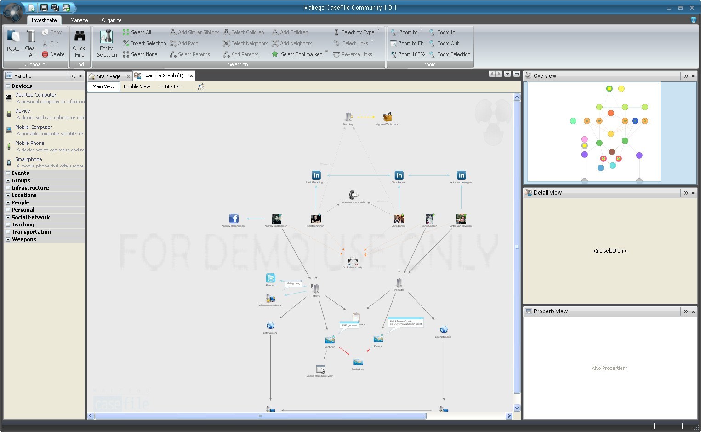Select the South Africa location entity
Image resolution: width=701 pixels, height=432 pixels.
pos(358,362)
